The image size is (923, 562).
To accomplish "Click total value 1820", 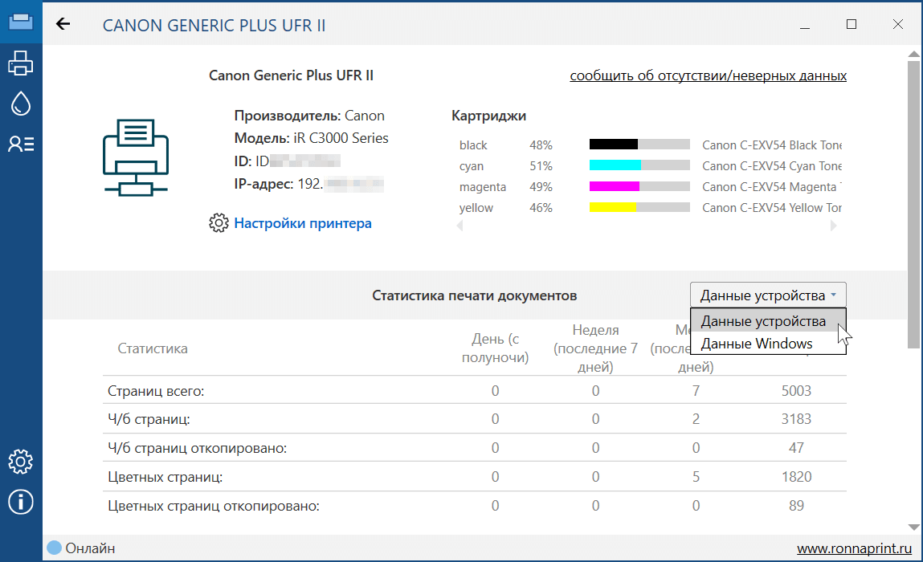I will point(796,477).
